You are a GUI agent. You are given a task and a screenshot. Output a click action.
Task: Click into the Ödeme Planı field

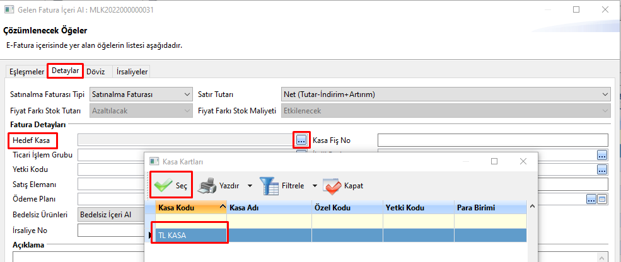coord(111,199)
